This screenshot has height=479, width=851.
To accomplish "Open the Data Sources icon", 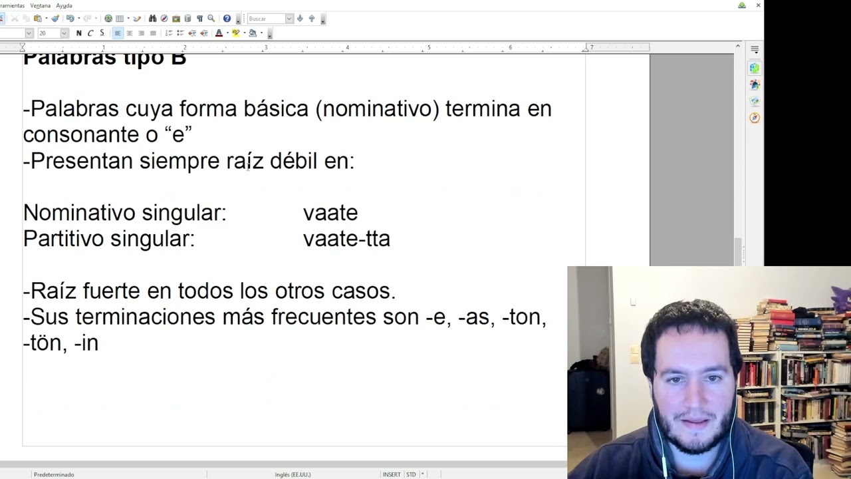I will [187, 19].
